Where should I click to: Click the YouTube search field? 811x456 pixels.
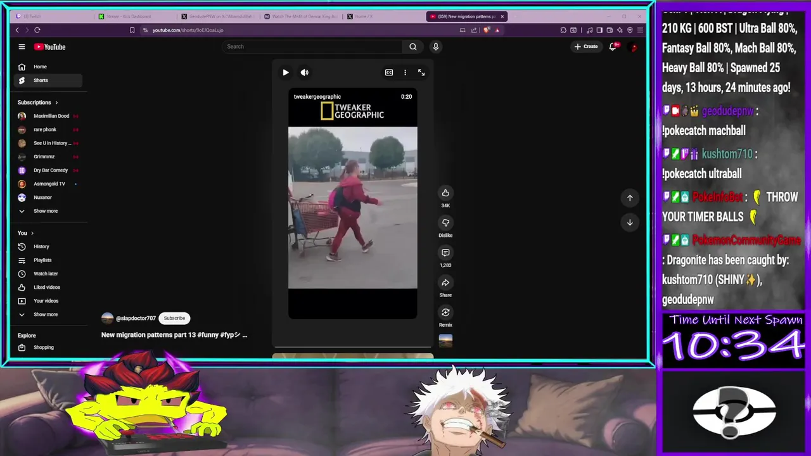(x=312, y=46)
